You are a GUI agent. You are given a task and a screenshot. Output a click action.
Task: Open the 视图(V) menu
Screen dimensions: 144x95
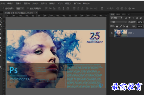point(68,3)
